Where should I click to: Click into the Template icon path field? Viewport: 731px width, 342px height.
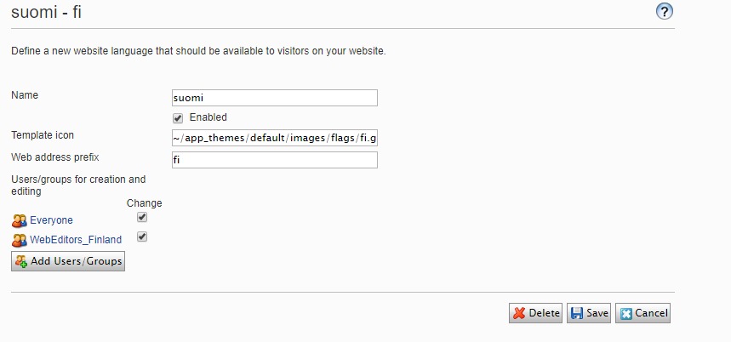274,138
